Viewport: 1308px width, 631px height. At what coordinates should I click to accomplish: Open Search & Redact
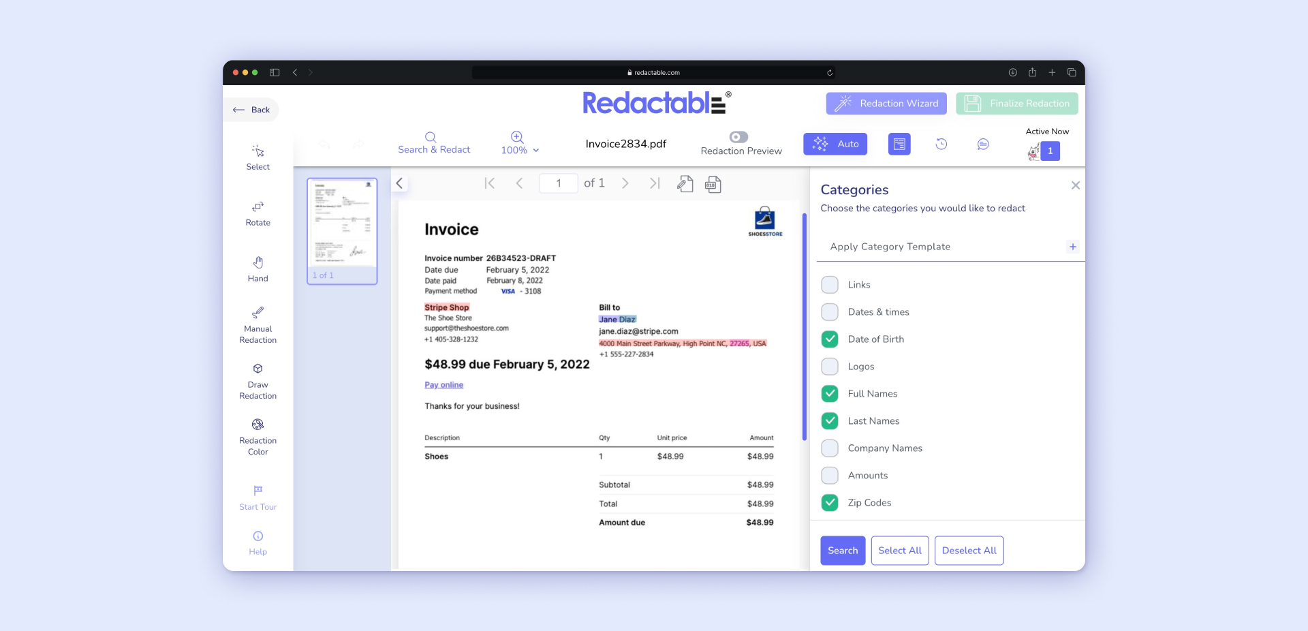pos(433,142)
